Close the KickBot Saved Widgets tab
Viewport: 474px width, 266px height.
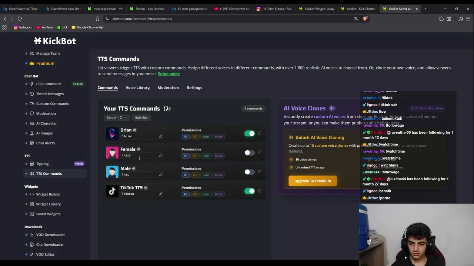pyautogui.click(x=417, y=8)
